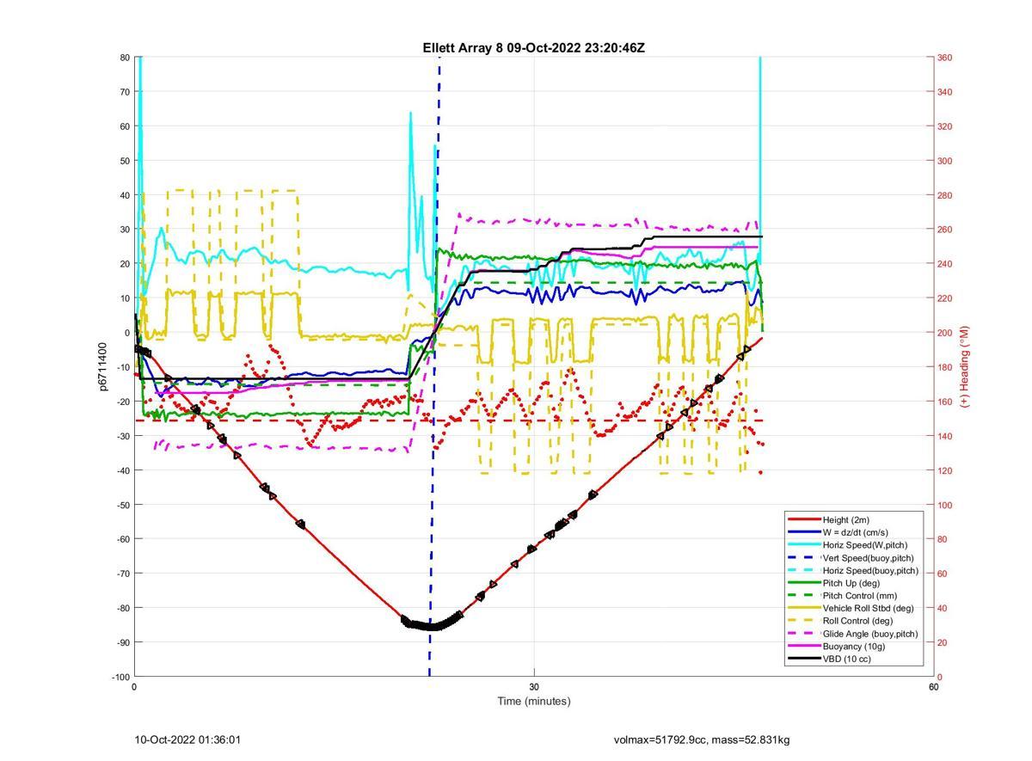Select 'Buoyancy (10g)' legend entry text
1032x761 pixels.
pos(853,647)
